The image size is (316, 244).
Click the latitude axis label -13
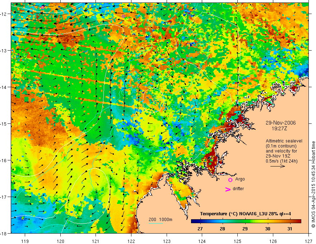coord(4,51)
